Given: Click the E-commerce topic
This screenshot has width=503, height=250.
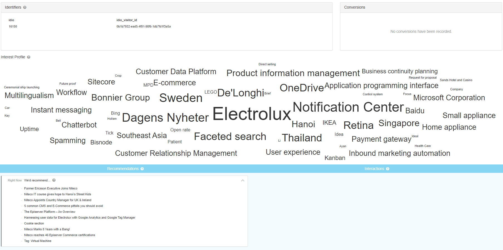Looking at the screenshot, I should pos(175,83).
